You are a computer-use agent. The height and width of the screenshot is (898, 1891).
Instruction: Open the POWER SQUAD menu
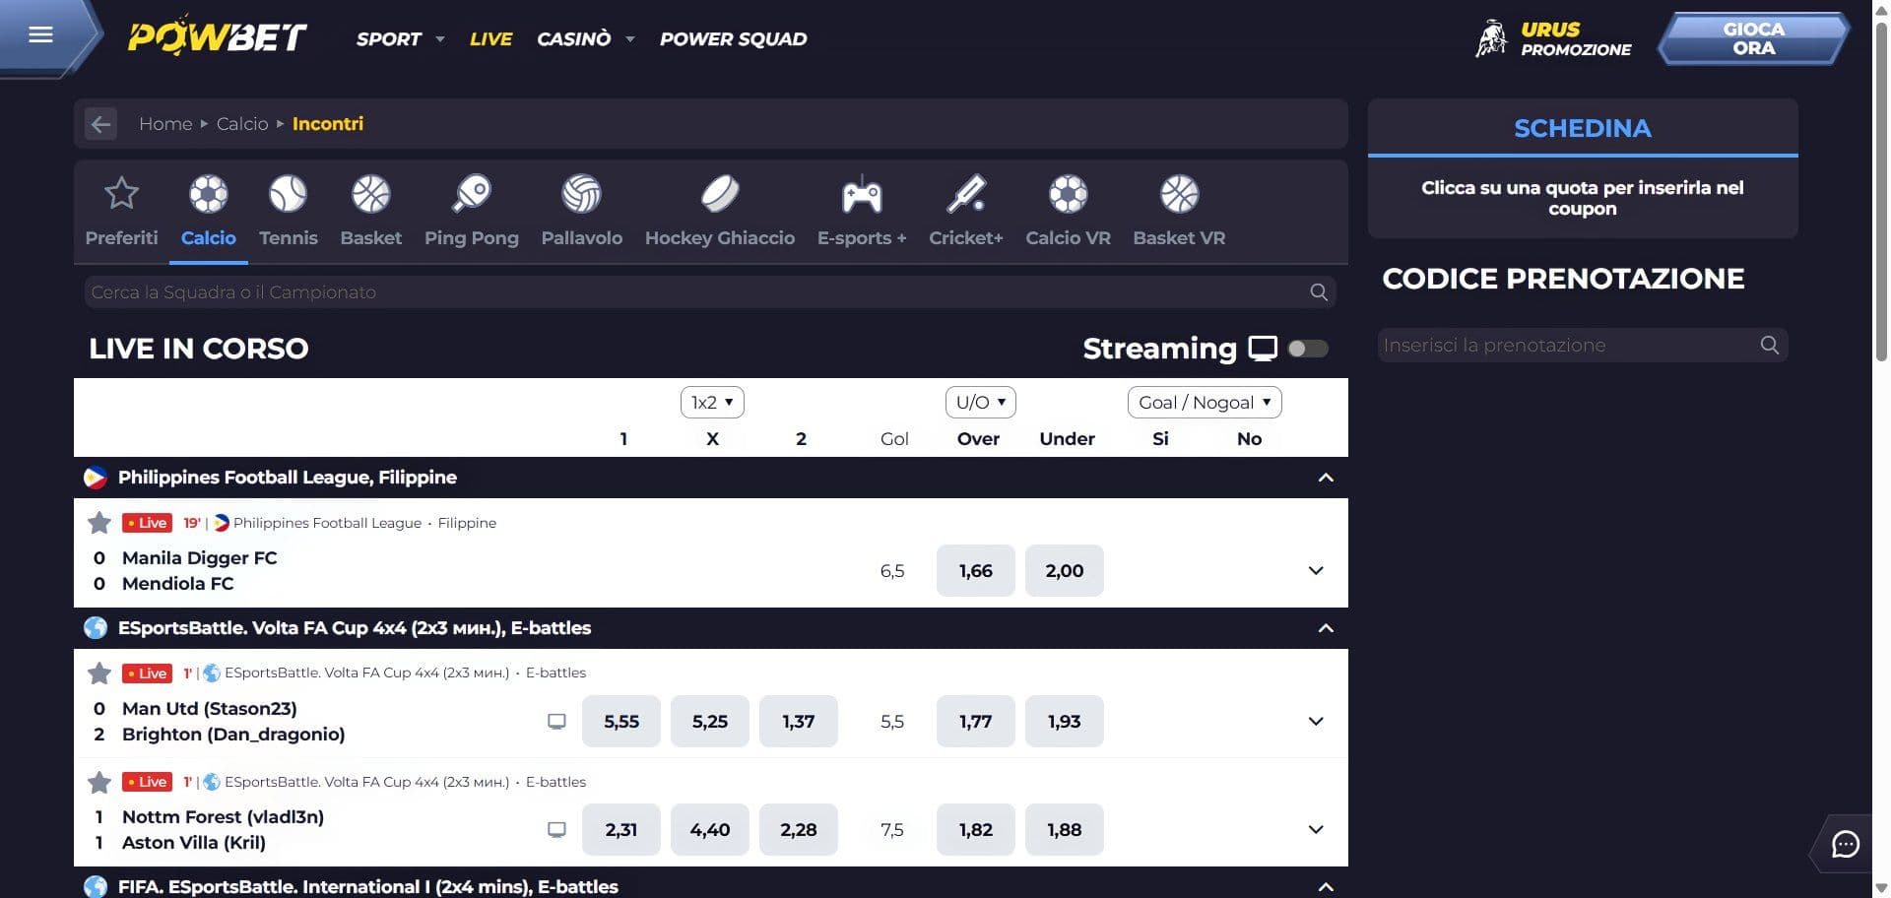(732, 38)
